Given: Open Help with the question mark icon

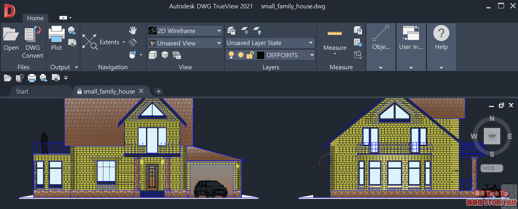Looking at the screenshot, I should point(441,33).
